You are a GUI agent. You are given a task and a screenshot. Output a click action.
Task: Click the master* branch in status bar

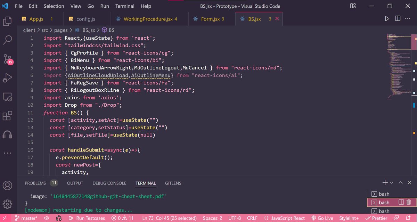(26, 218)
